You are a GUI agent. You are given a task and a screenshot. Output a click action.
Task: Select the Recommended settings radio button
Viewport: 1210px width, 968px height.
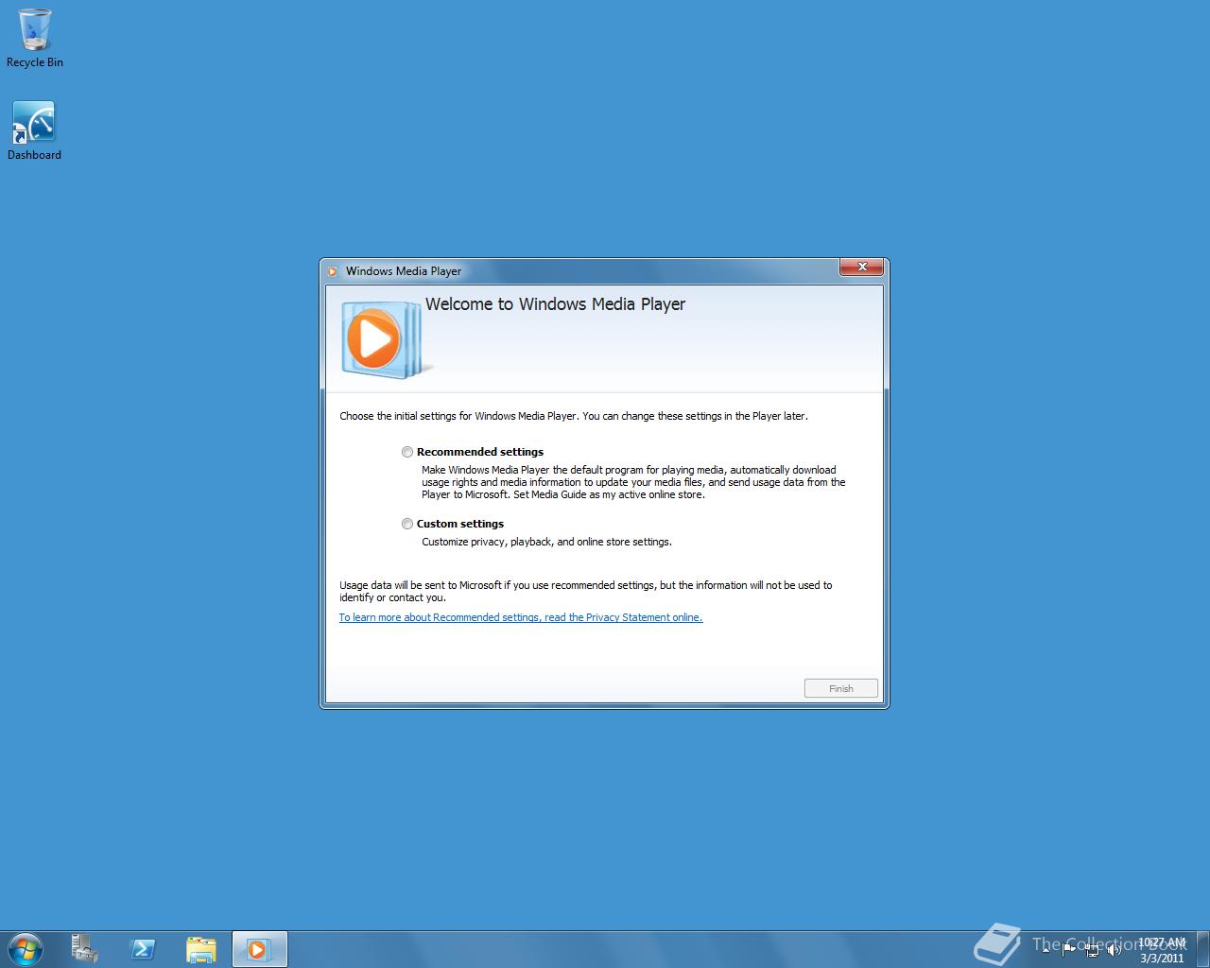(x=407, y=452)
